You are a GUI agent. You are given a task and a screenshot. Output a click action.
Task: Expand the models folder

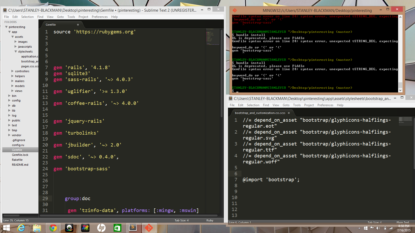click(12, 86)
